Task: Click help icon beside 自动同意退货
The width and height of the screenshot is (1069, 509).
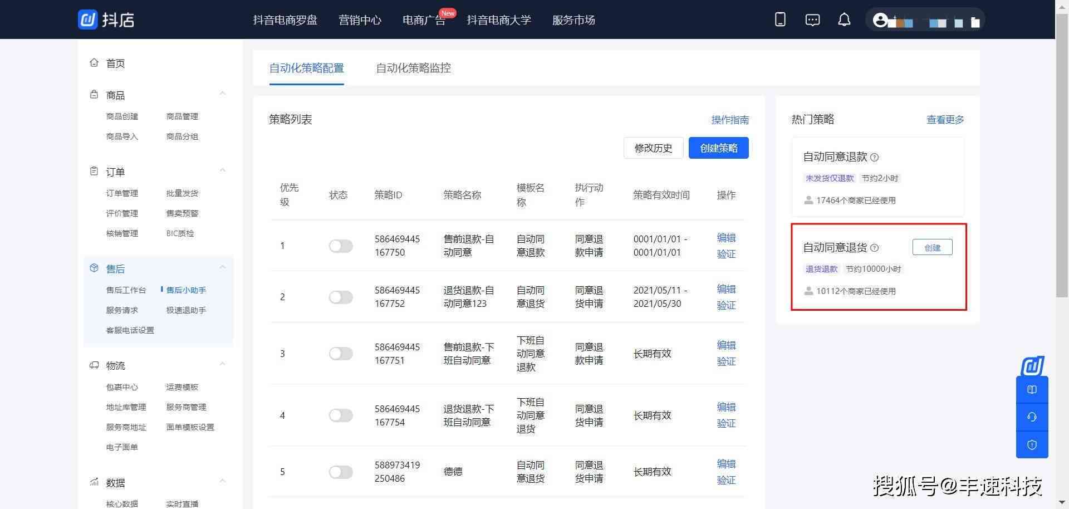Action: tap(874, 248)
